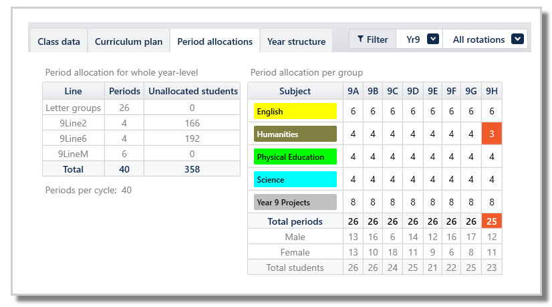Click the yellow English subject swatch

[295, 112]
